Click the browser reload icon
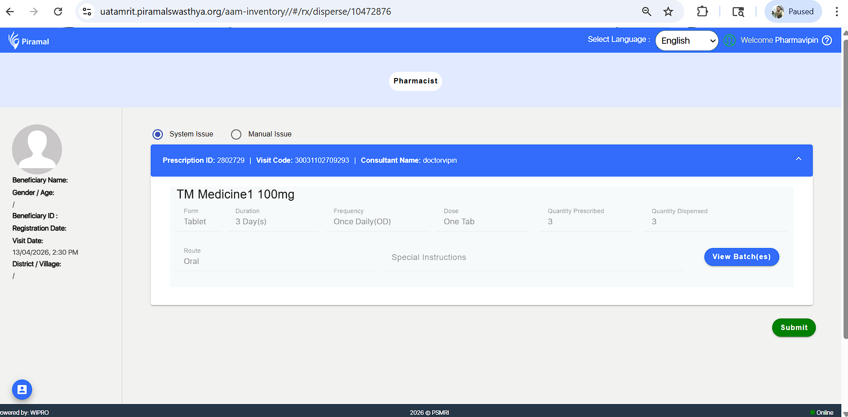The image size is (848, 417). pyautogui.click(x=58, y=12)
